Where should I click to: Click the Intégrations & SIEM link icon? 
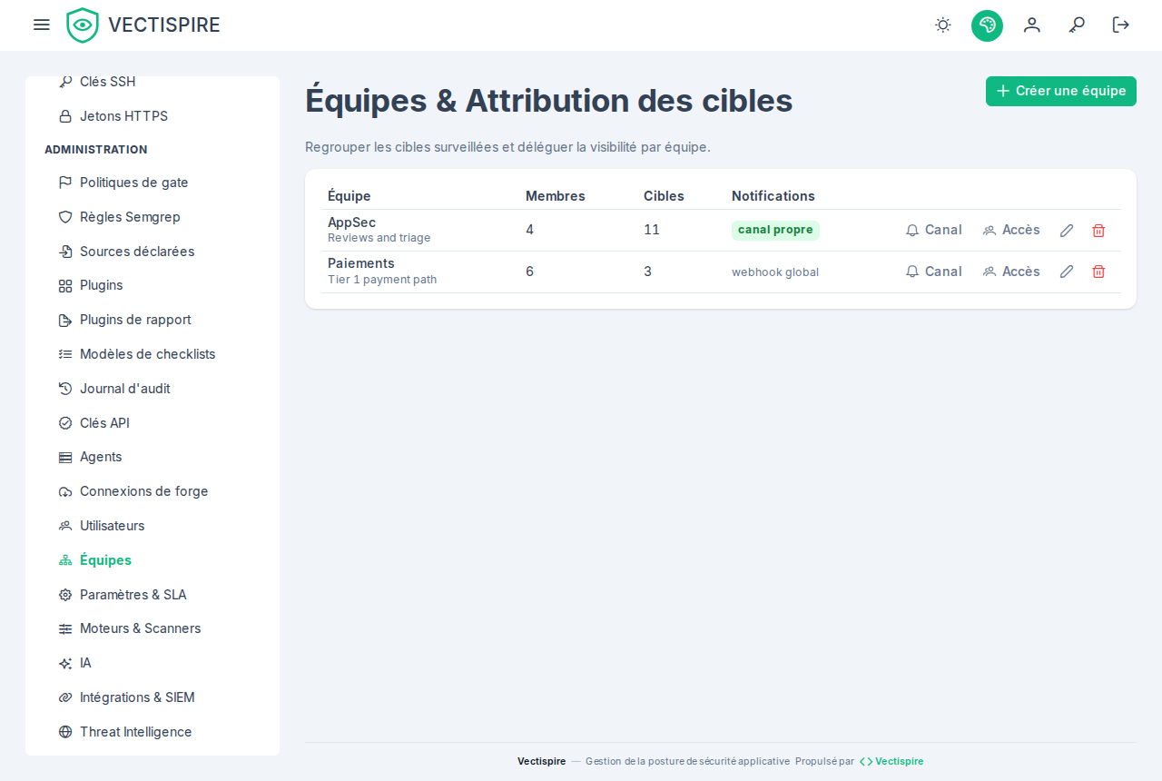65,697
